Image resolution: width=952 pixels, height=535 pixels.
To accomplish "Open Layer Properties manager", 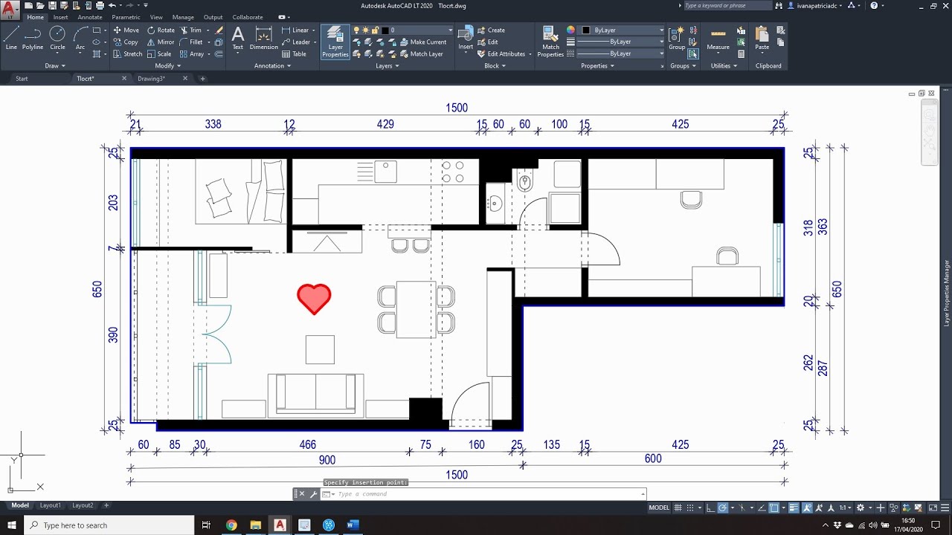I will click(x=335, y=42).
